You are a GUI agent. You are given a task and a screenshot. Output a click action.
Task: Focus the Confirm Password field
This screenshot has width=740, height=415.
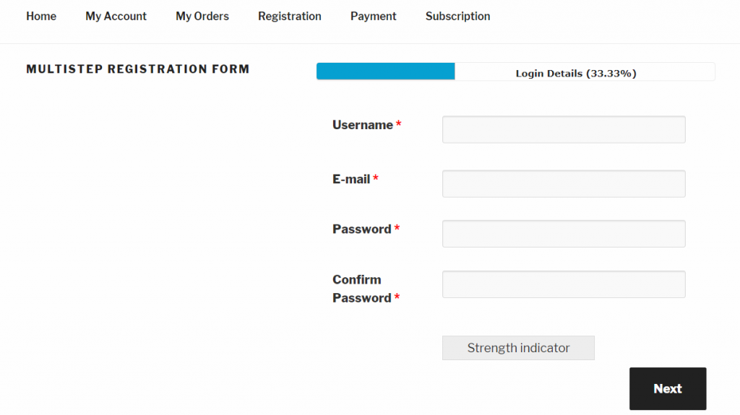[564, 284]
